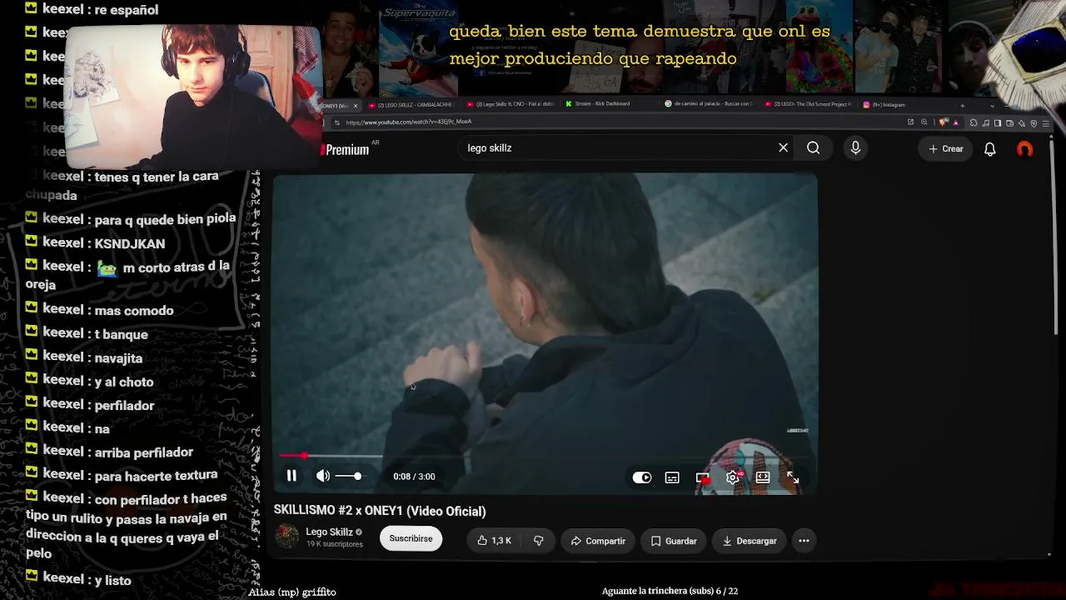
Task: Switch to 'de camino al palacio' search tab
Action: (x=708, y=104)
